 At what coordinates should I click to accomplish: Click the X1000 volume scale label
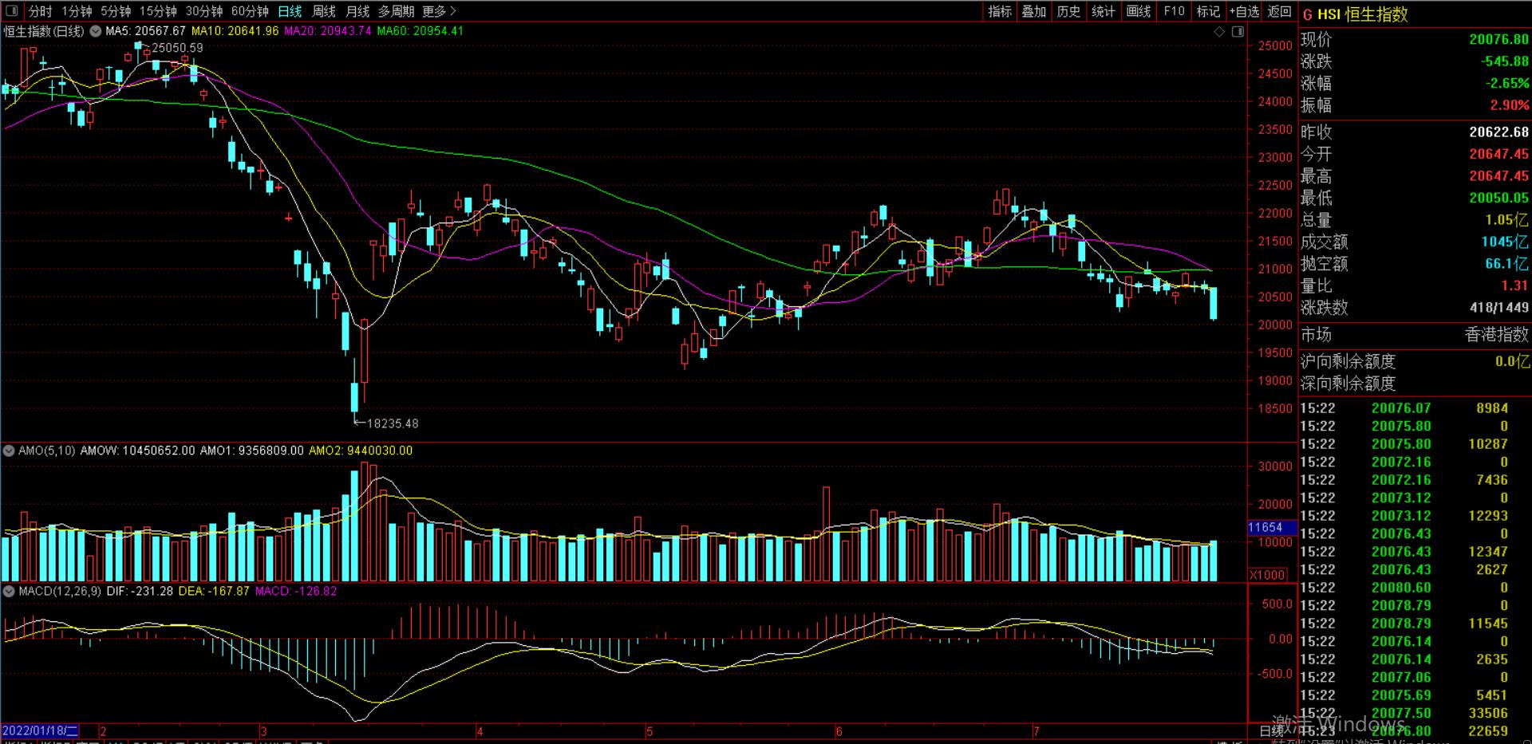(1267, 575)
